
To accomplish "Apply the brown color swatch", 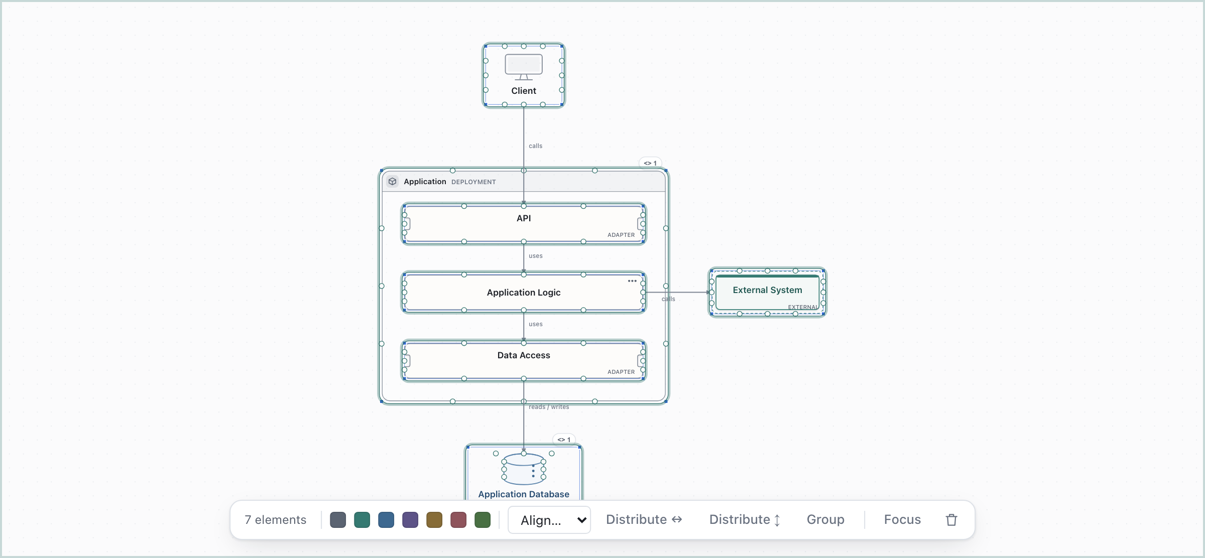I will click(434, 520).
